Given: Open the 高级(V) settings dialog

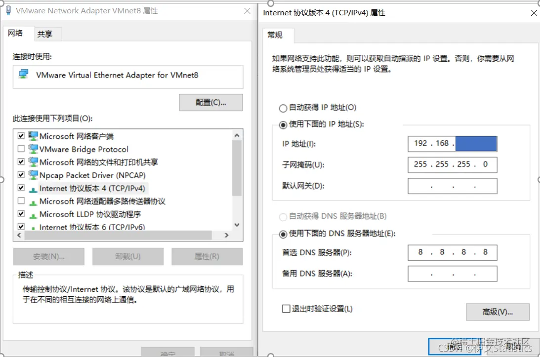Looking at the screenshot, I should (498, 312).
